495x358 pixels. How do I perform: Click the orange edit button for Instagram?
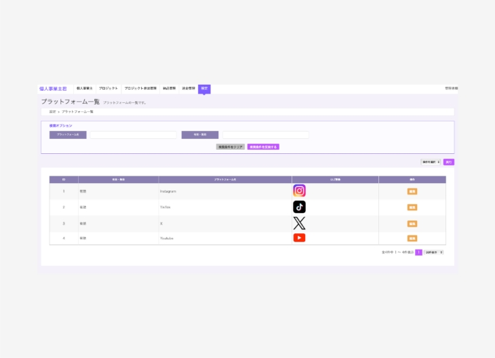[412, 191]
